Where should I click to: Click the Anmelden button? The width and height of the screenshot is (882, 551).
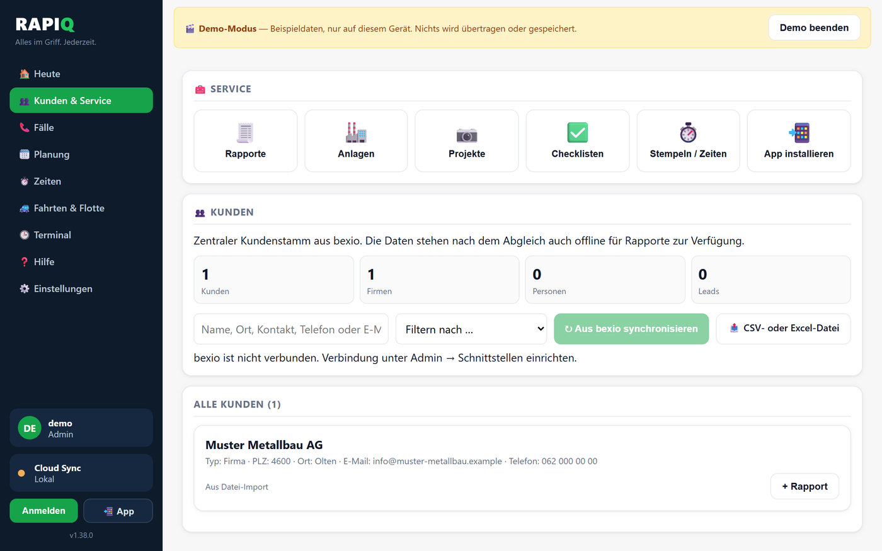click(x=43, y=511)
